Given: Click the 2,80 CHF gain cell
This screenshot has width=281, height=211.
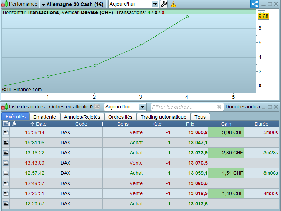Looking at the screenshot, I should pos(226,153).
